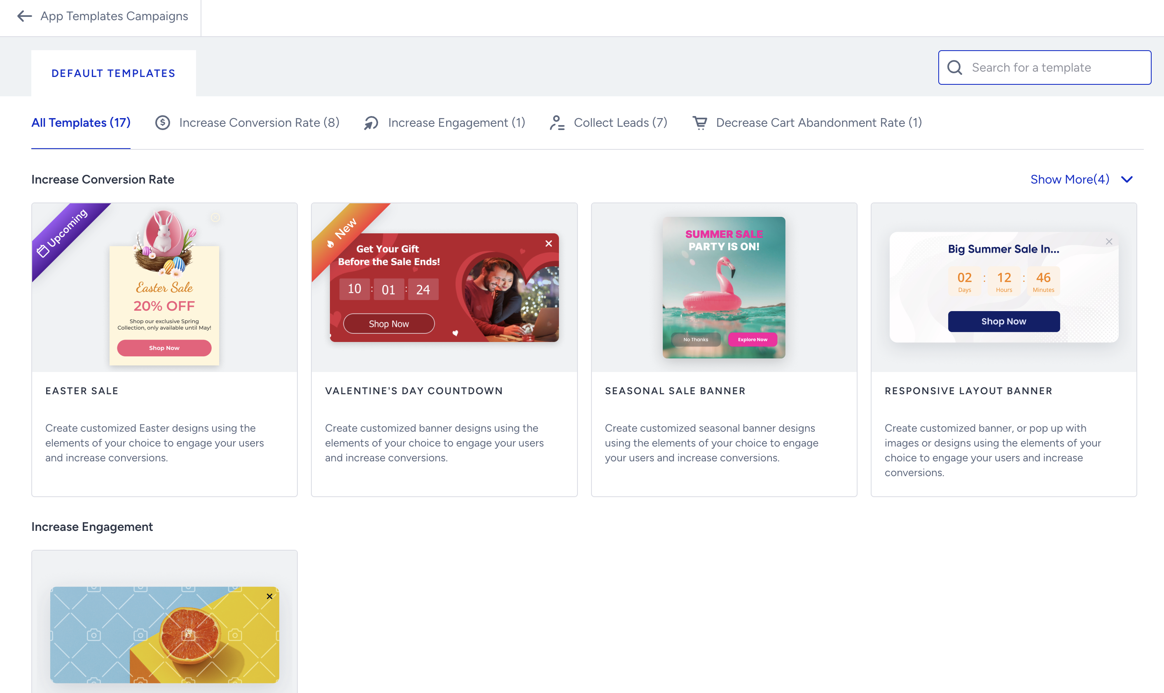1164x693 pixels.
Task: Click the Show More(4) link
Action: click(1070, 179)
